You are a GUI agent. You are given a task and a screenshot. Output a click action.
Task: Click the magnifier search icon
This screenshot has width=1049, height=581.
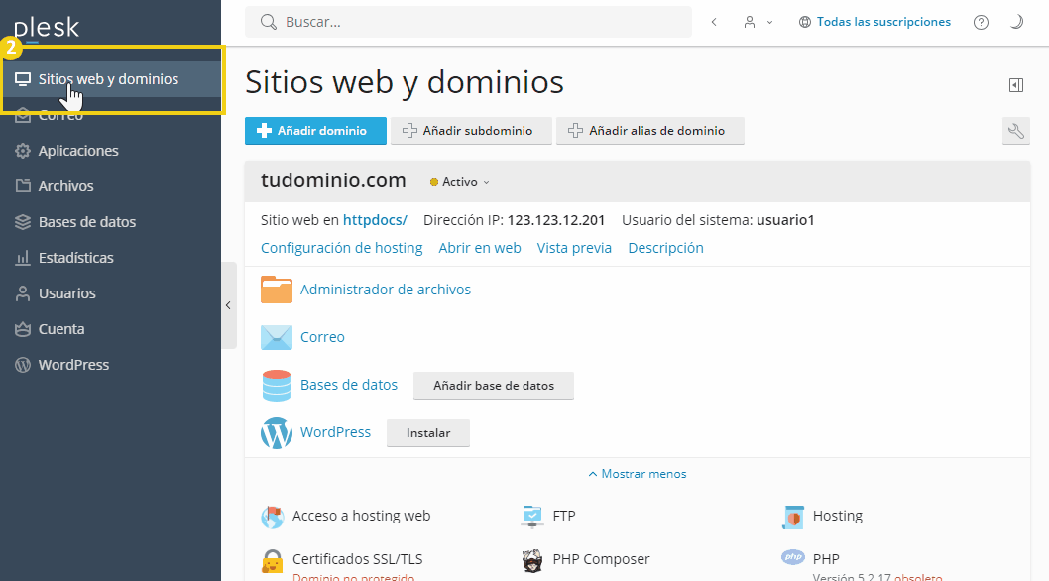[x=269, y=22]
